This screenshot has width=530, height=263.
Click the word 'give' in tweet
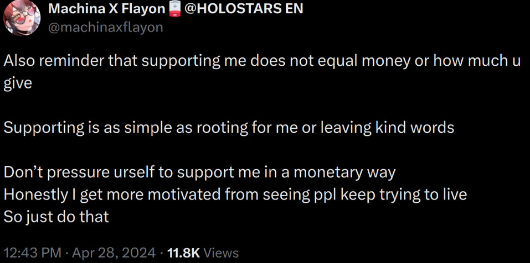click(18, 83)
